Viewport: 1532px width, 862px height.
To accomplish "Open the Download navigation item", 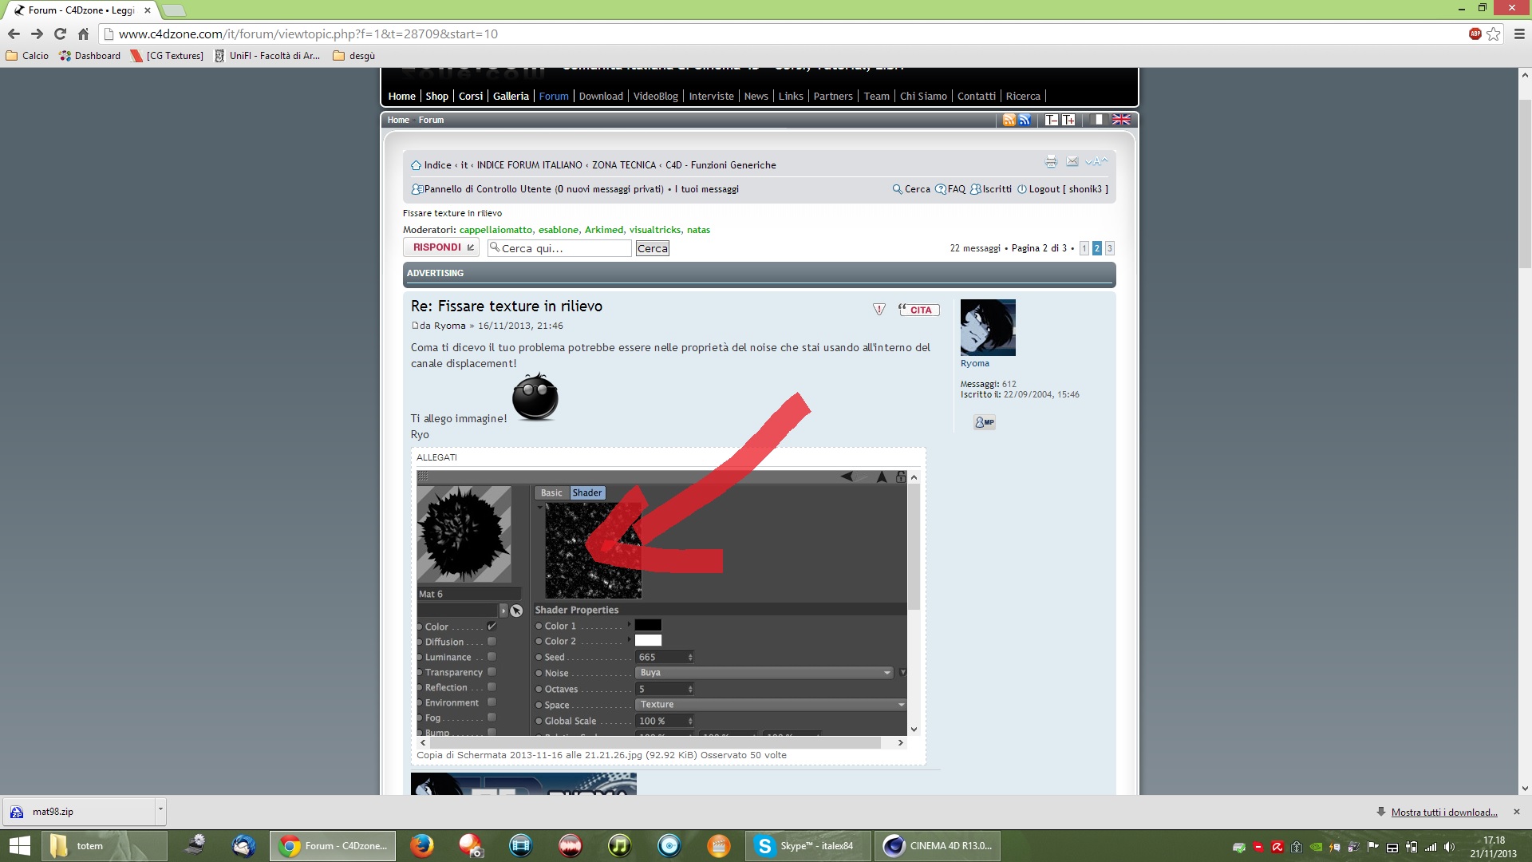I will 601,96.
